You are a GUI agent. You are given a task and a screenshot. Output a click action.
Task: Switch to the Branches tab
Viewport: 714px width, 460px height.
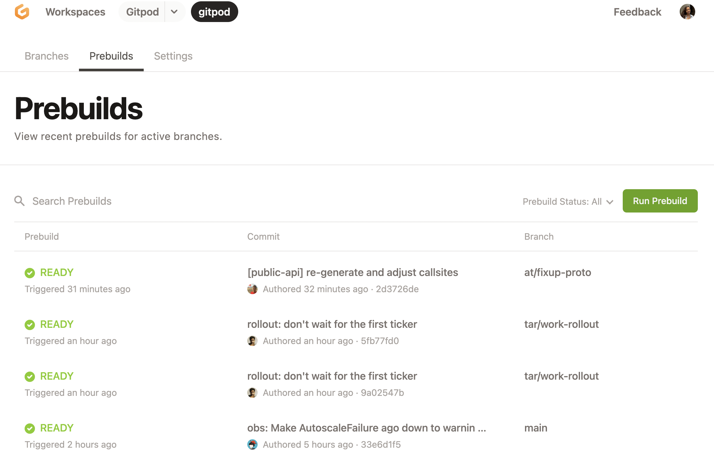point(47,56)
